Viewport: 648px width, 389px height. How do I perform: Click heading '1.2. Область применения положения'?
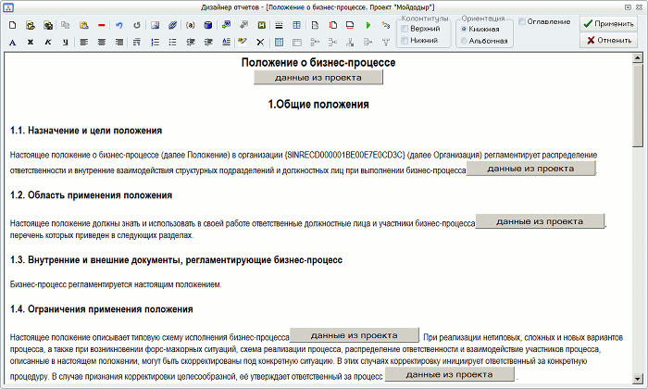coord(91,195)
